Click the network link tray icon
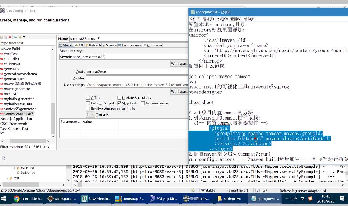The width and height of the screenshot is (348, 206). click(x=294, y=198)
